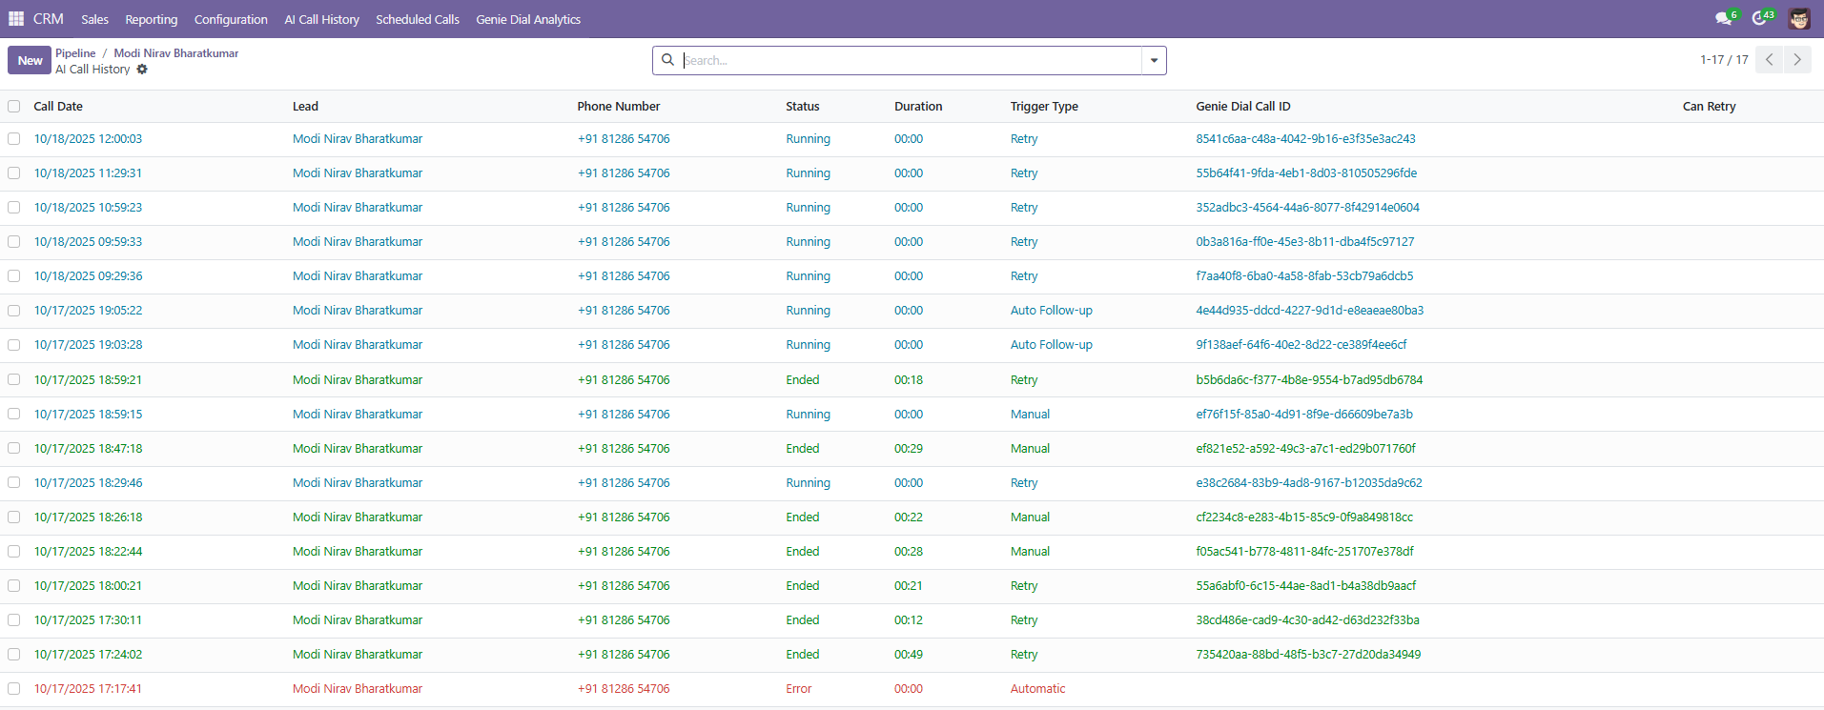
Task: Sort by Lead column header
Action: coord(305,107)
